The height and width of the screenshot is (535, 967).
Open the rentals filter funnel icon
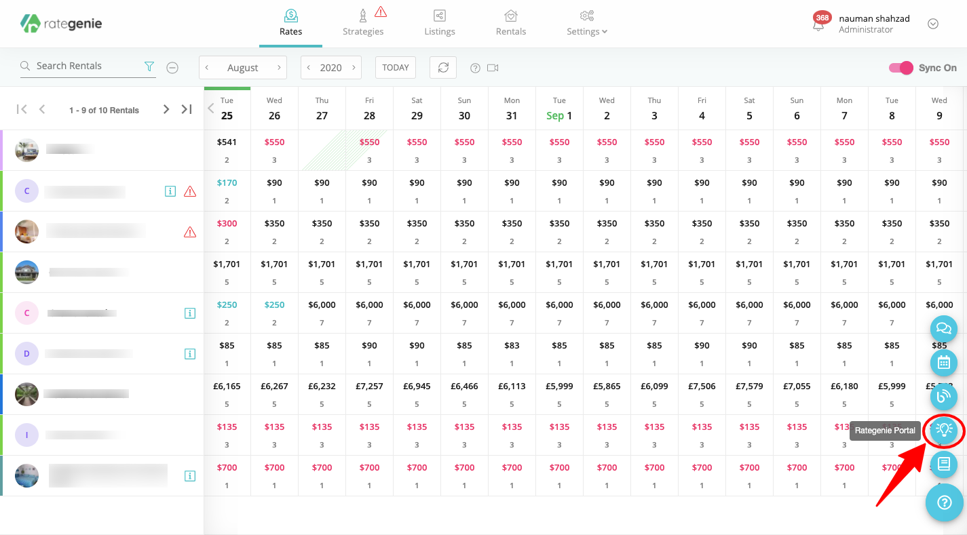149,66
